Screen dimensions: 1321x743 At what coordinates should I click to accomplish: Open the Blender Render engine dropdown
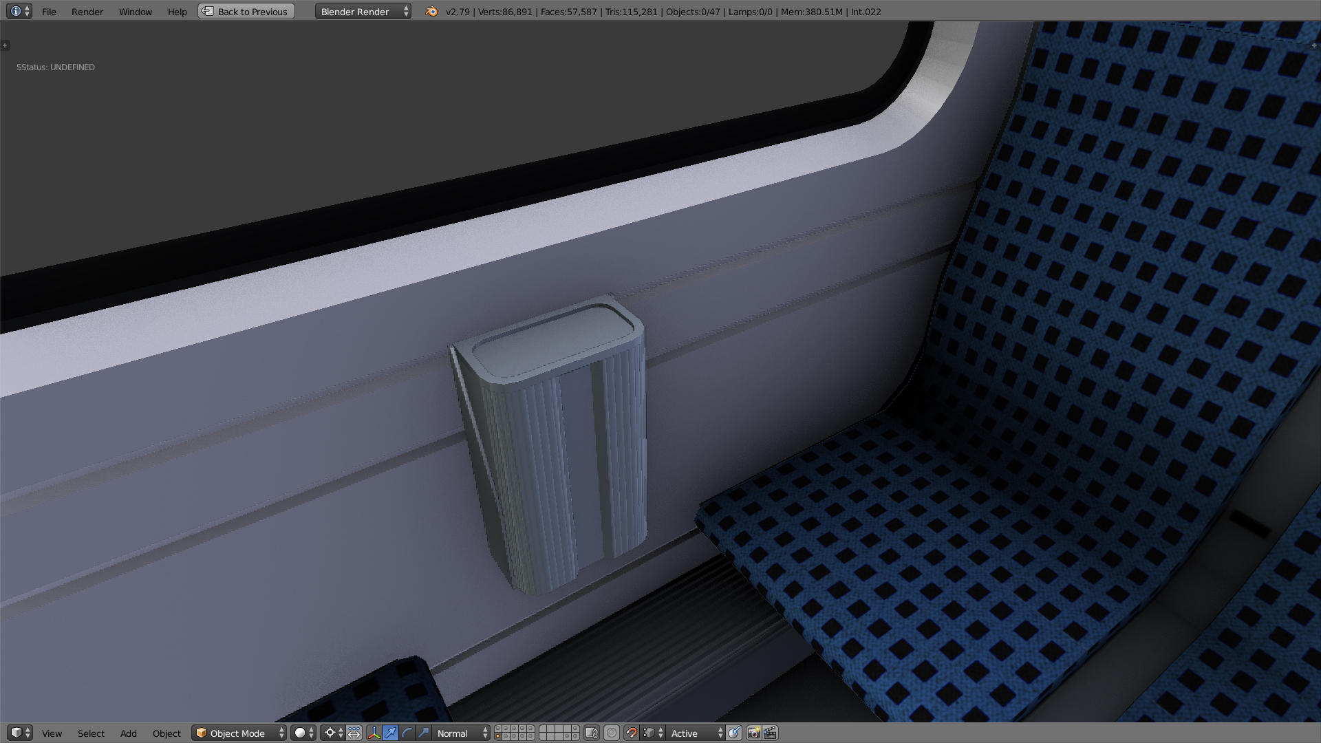pyautogui.click(x=363, y=12)
